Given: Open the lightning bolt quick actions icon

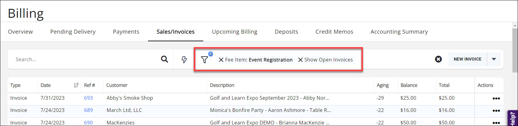Looking at the screenshot, I should [x=184, y=59].
